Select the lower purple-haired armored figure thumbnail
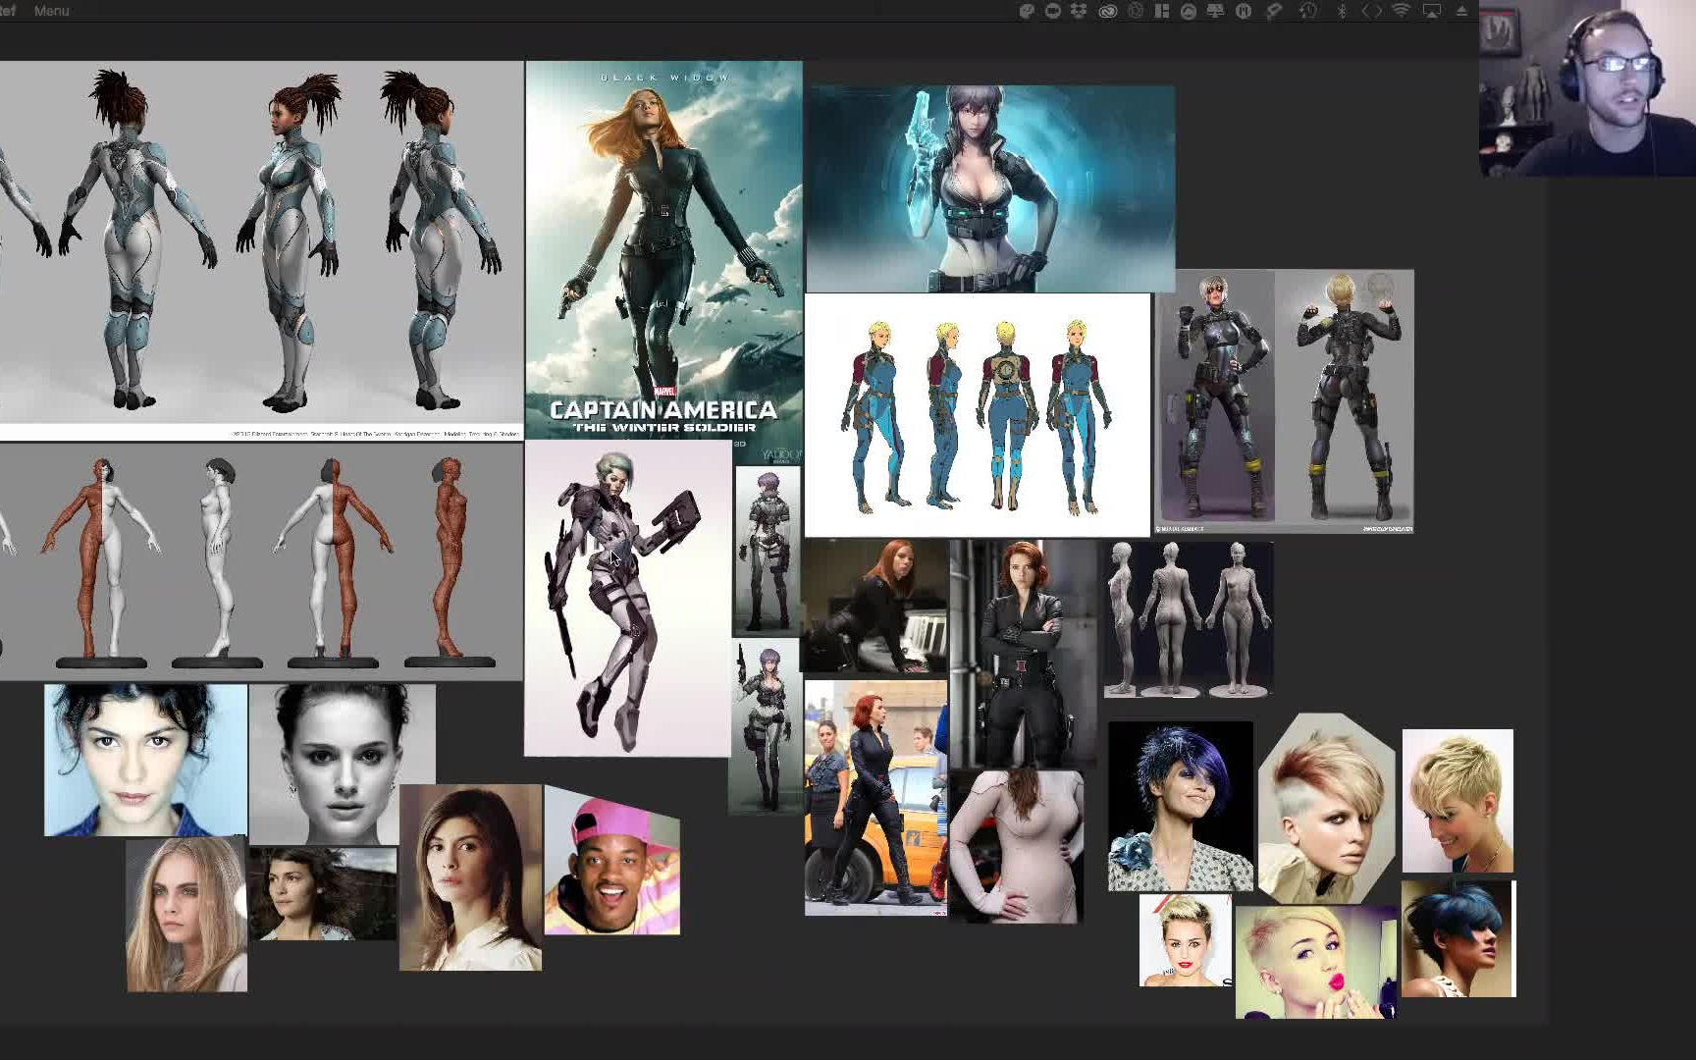The image size is (1696, 1060). [766, 727]
